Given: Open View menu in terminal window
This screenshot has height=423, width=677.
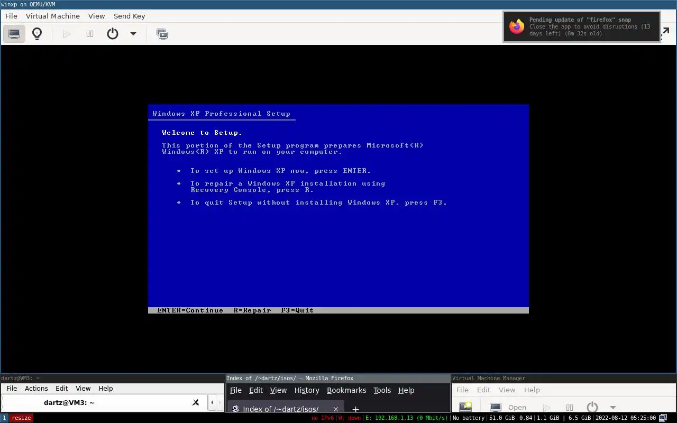Looking at the screenshot, I should 83,388.
